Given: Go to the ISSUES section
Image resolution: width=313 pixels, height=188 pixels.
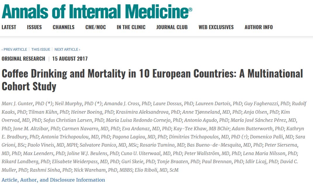Looking at the screenshot, I should pyautogui.click(x=34, y=27).
